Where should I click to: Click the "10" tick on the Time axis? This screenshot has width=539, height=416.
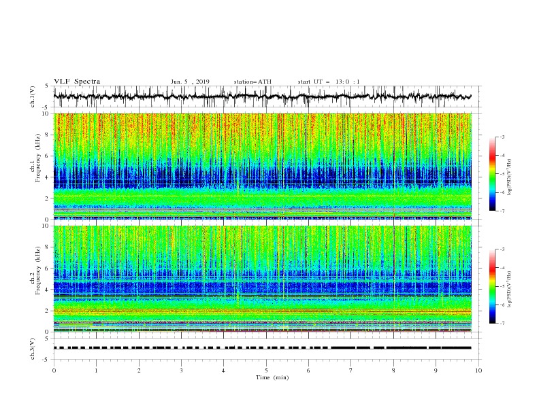(x=478, y=370)
